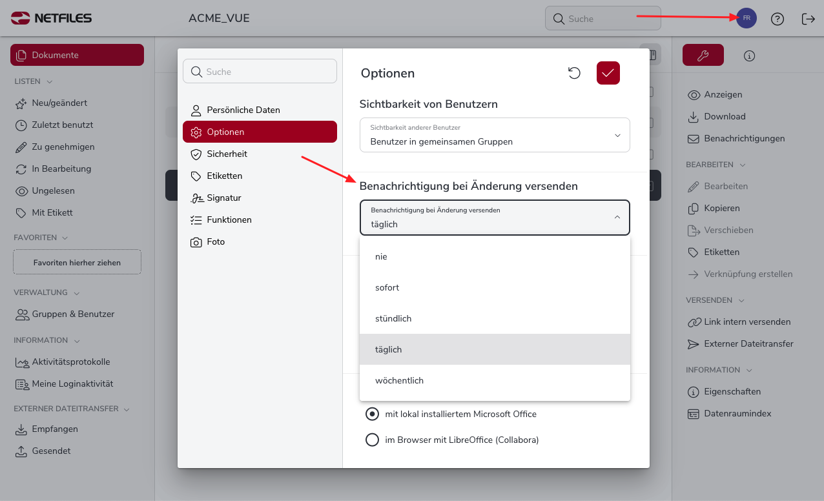
Task: Click the wrench tools tab icon
Action: pyautogui.click(x=703, y=56)
